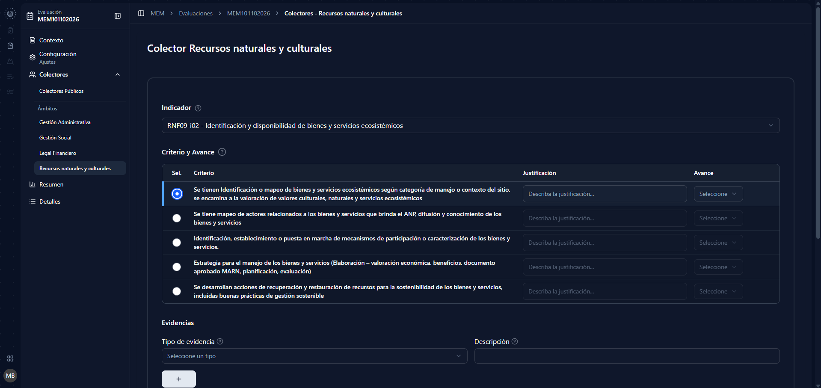Show help tooltip for Descripción

515,341
